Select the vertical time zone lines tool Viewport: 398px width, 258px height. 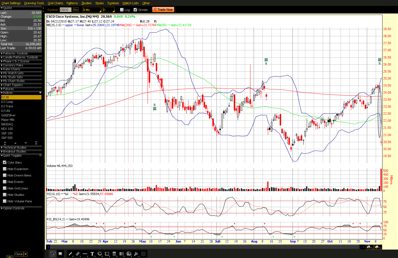click(122, 254)
